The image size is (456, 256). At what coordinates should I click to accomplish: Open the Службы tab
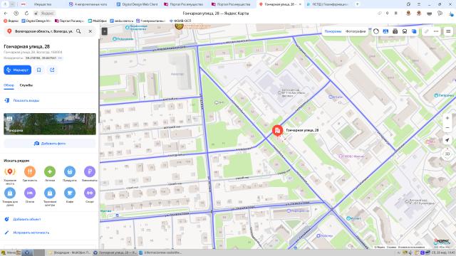pyautogui.click(x=26, y=85)
